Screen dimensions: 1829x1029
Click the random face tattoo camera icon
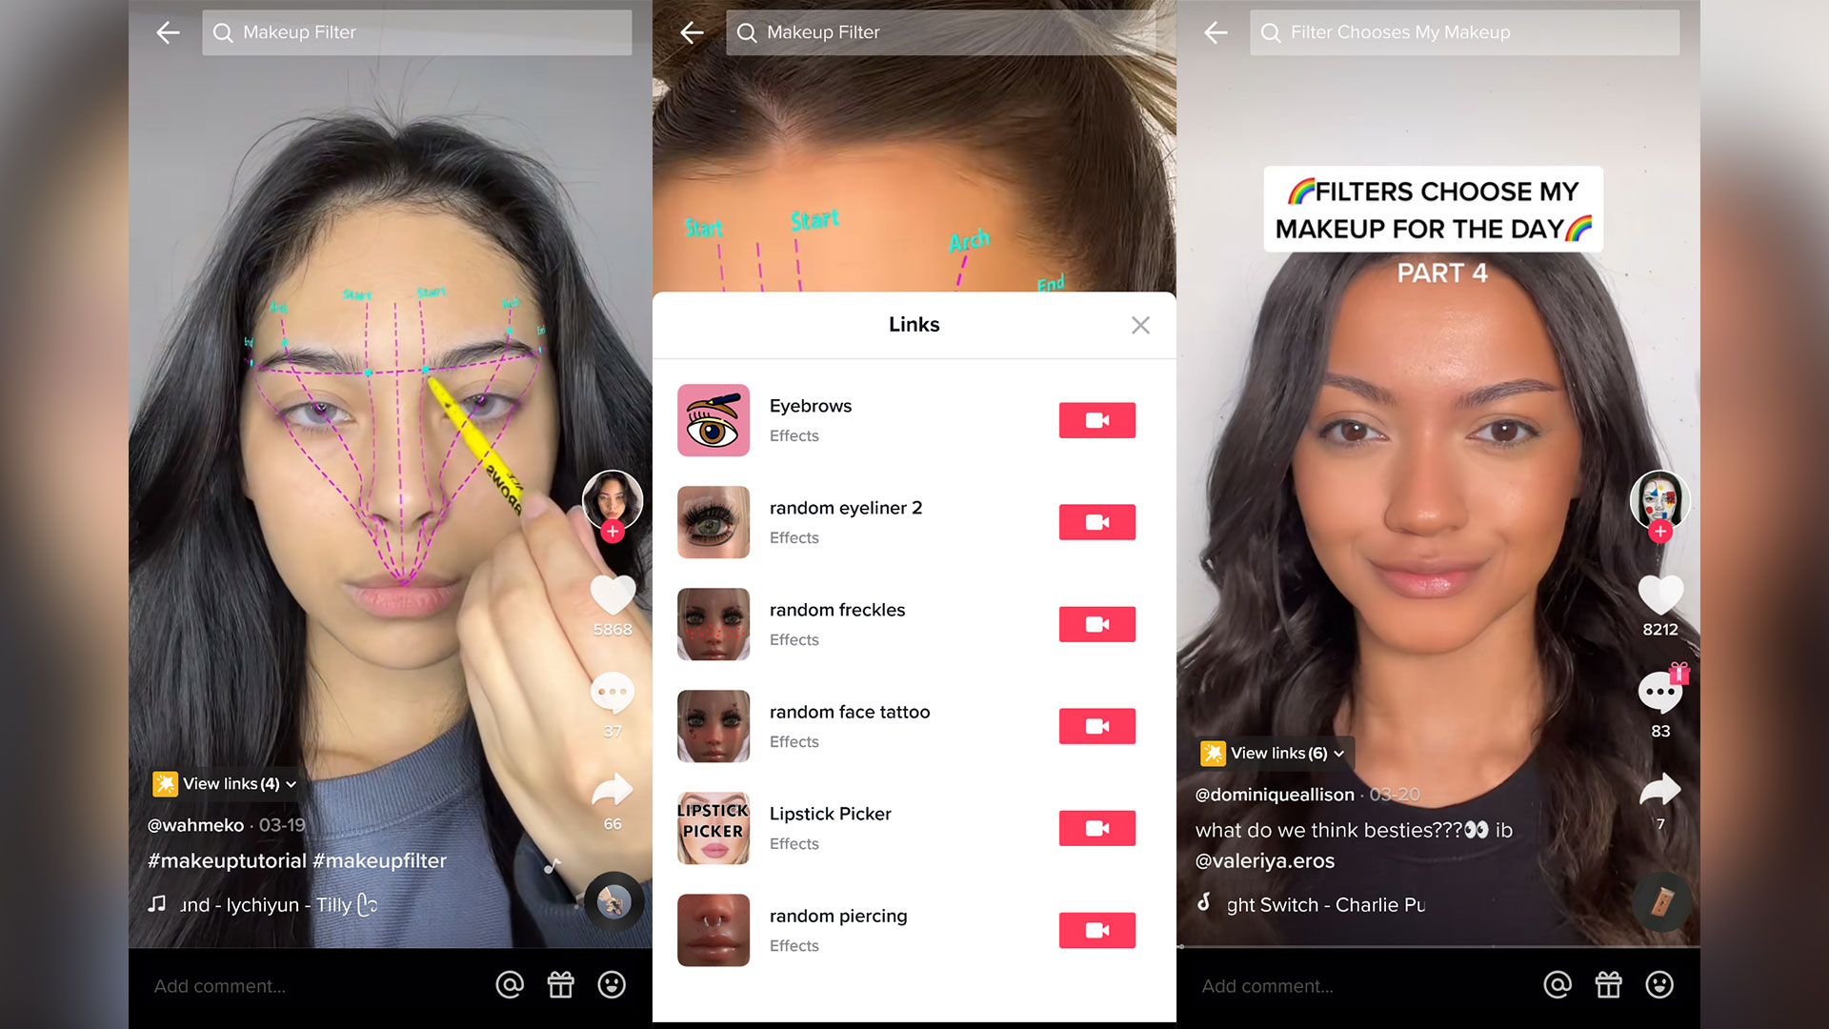point(1096,726)
